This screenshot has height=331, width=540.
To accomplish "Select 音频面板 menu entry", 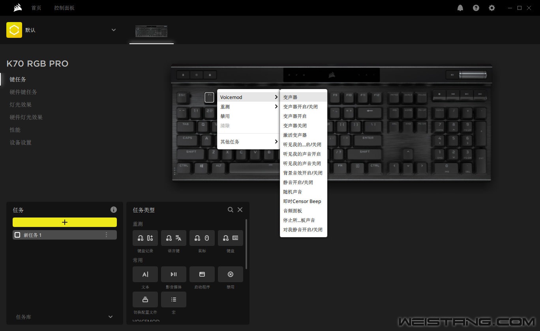I will point(304,210).
